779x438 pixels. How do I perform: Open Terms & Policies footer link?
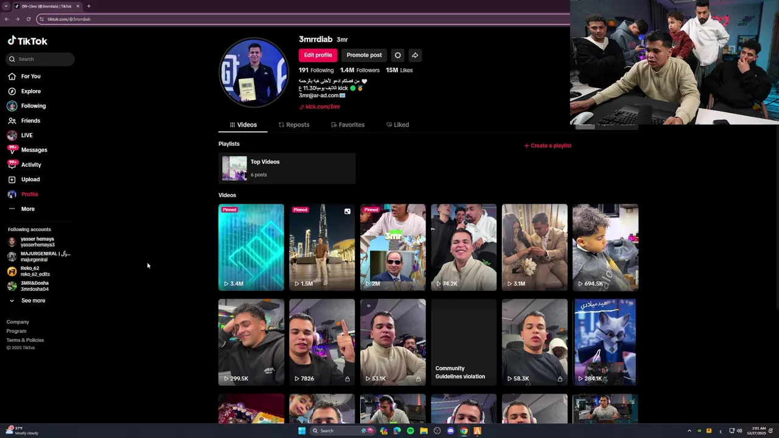(25, 340)
